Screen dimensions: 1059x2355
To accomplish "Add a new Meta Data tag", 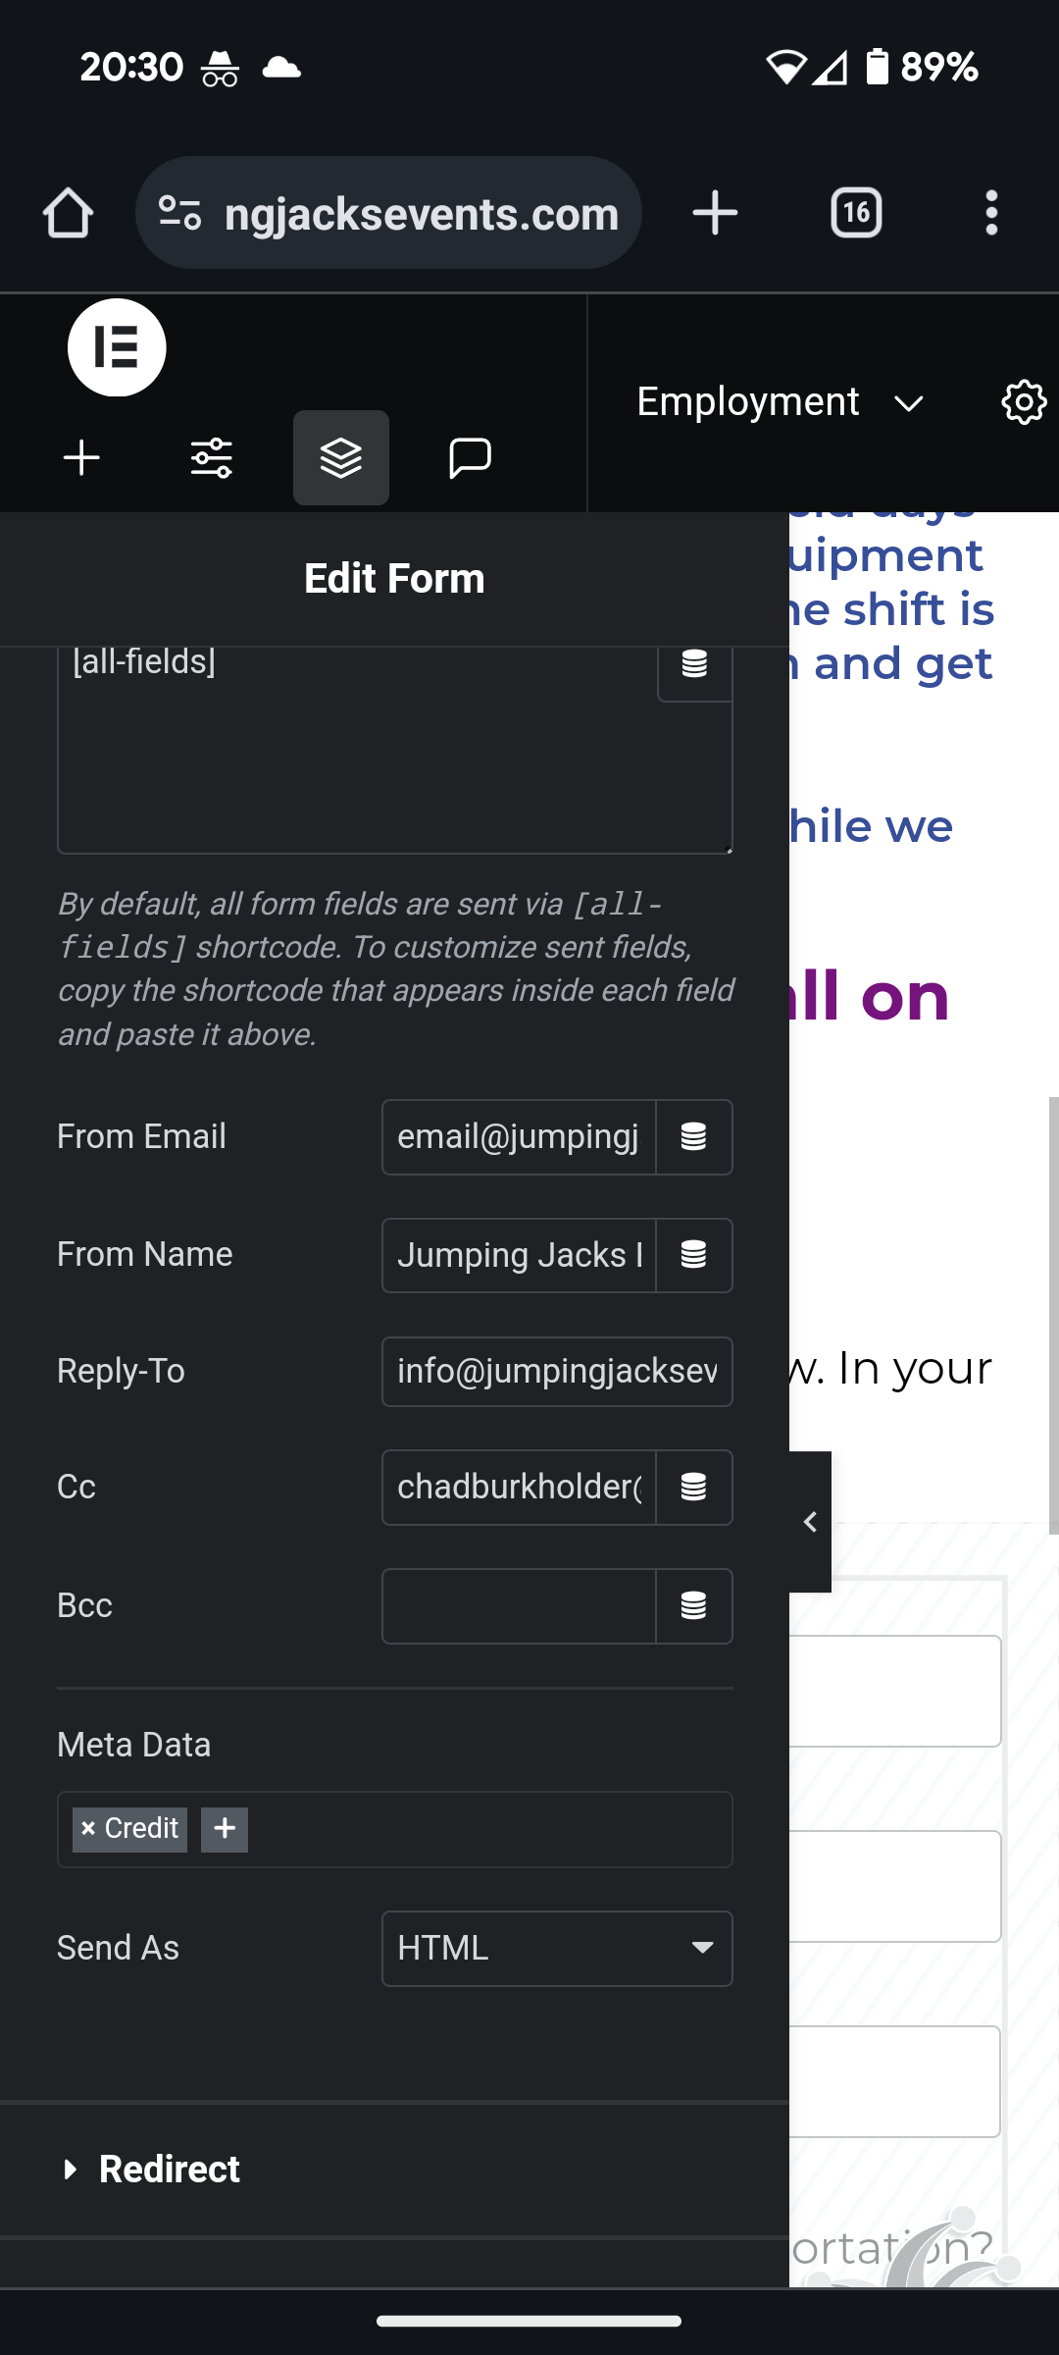I will pos(225,1829).
